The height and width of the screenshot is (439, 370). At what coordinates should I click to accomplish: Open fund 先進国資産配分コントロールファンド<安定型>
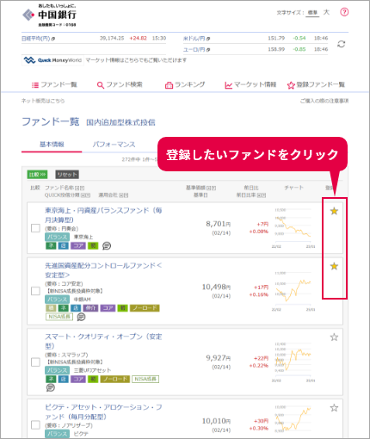click(103, 270)
